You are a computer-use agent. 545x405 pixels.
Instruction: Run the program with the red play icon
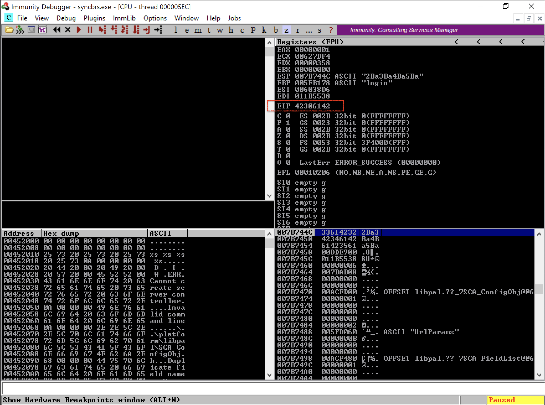click(x=79, y=30)
